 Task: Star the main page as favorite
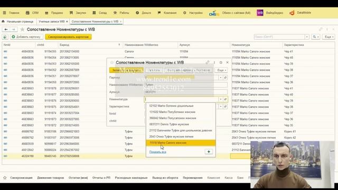click(22, 30)
